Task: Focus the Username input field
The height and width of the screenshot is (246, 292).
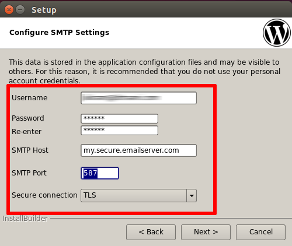Action: tap(138, 98)
